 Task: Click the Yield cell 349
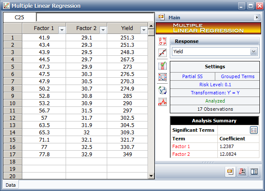click(127, 154)
